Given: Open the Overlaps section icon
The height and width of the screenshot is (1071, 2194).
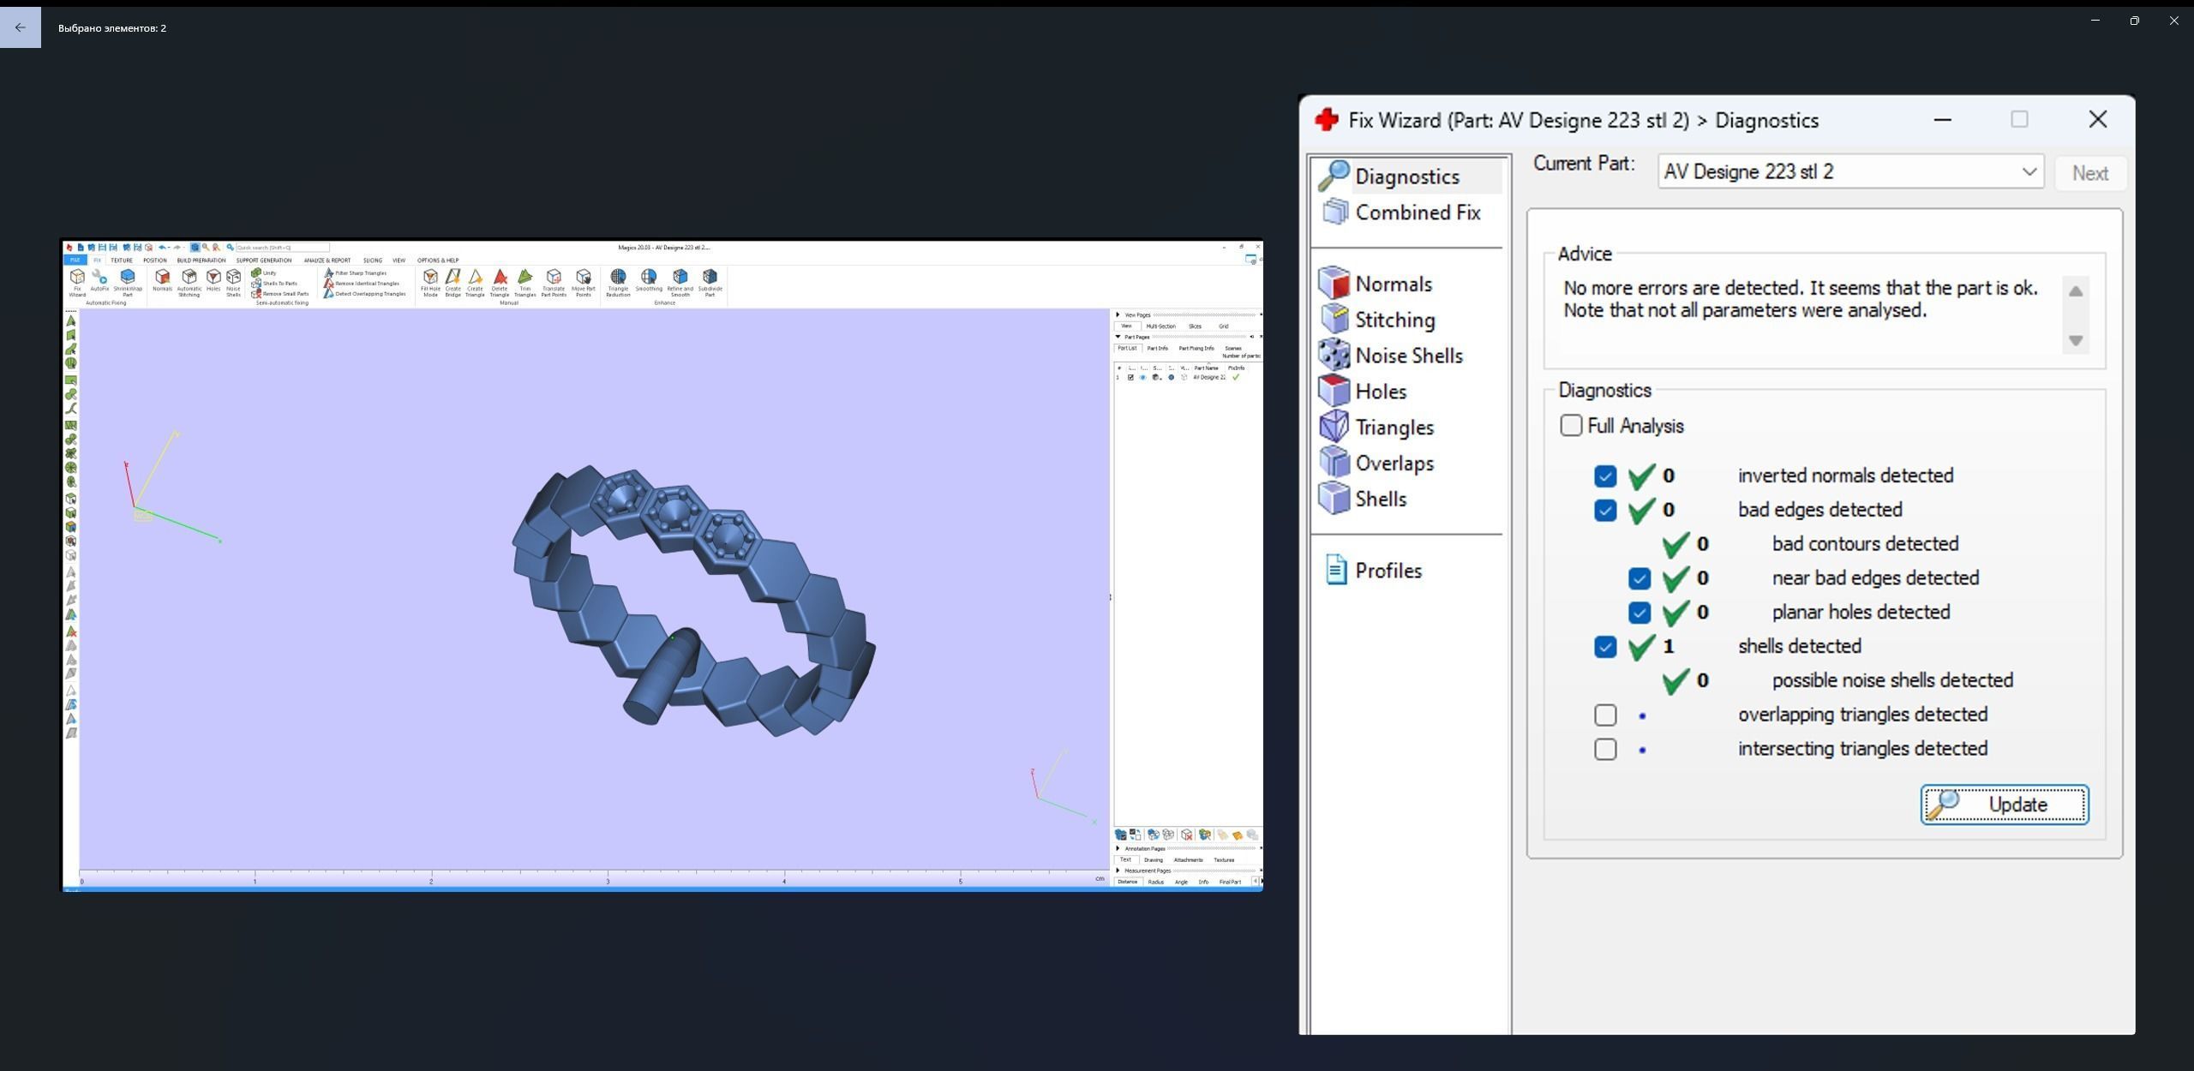Looking at the screenshot, I should point(1334,463).
